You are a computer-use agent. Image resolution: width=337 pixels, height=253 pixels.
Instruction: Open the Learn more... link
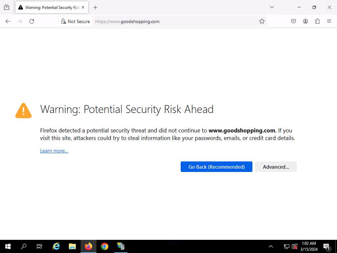pos(54,151)
